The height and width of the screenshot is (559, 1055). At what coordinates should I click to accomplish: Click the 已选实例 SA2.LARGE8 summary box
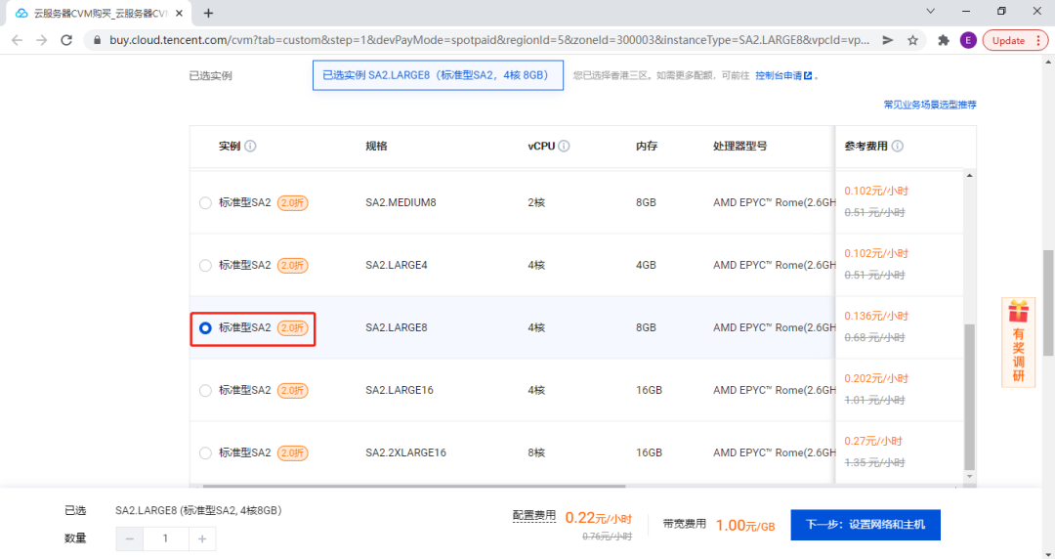click(x=438, y=75)
